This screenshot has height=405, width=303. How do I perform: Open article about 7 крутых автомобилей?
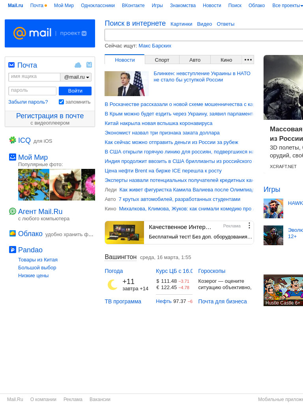coord(180,199)
